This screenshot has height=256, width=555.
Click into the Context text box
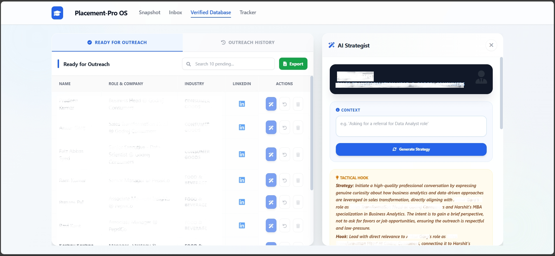click(x=411, y=126)
